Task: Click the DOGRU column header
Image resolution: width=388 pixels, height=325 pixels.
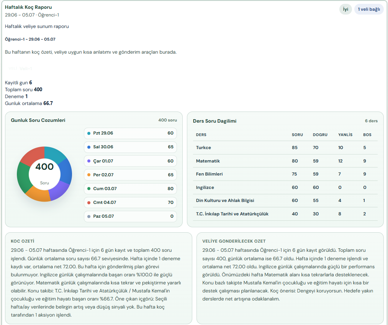Action: click(x=320, y=135)
